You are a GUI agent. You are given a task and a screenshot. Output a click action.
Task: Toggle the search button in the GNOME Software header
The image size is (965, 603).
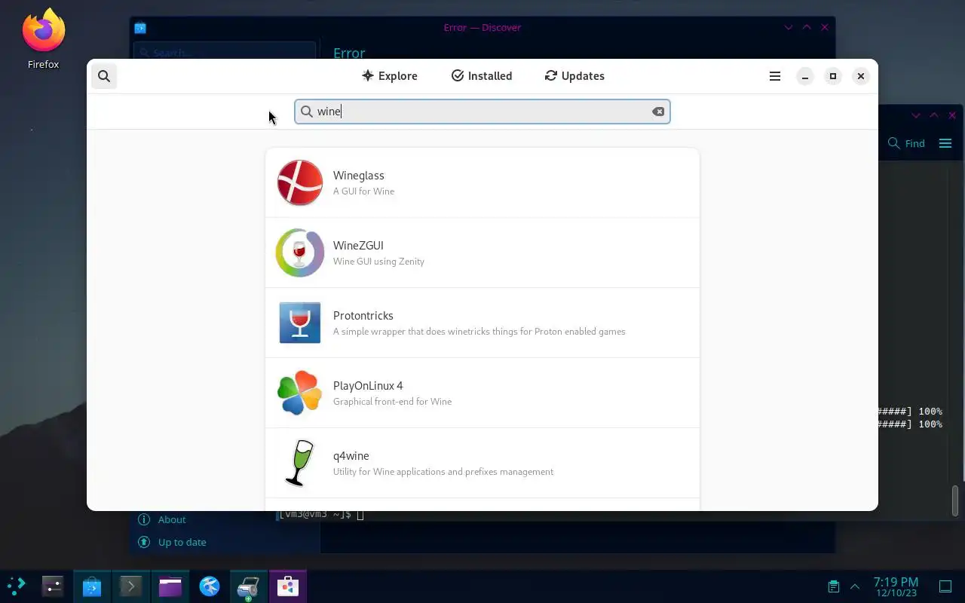pos(104,76)
